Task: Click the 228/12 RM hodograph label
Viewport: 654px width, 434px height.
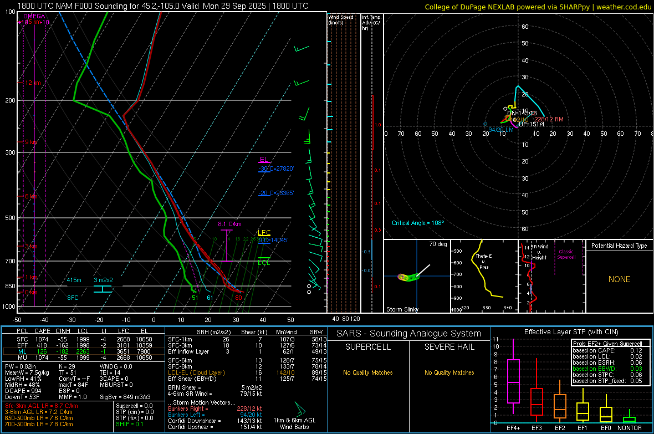Action: pyautogui.click(x=549, y=119)
